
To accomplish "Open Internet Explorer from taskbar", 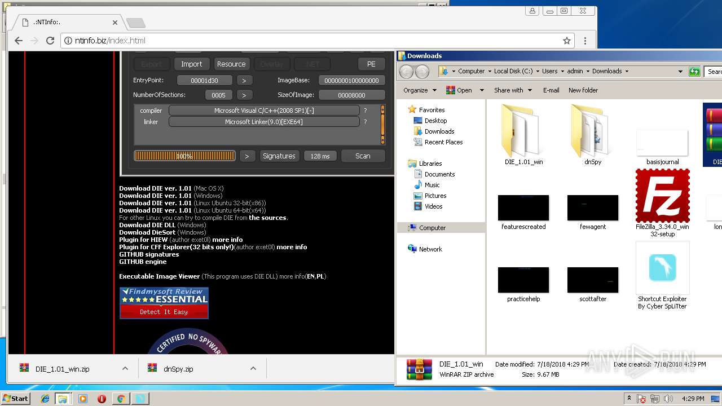I will (x=45, y=399).
